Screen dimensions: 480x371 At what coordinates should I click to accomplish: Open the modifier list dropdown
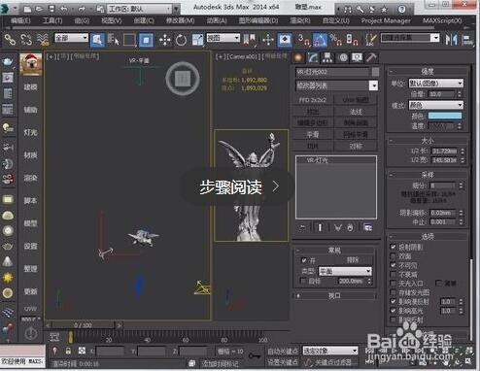(x=337, y=85)
